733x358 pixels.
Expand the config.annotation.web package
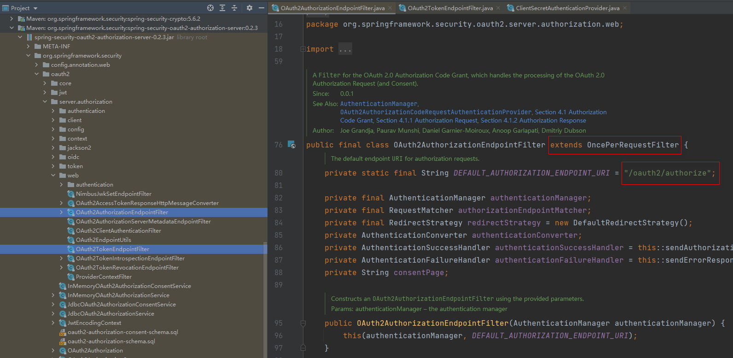pos(36,65)
